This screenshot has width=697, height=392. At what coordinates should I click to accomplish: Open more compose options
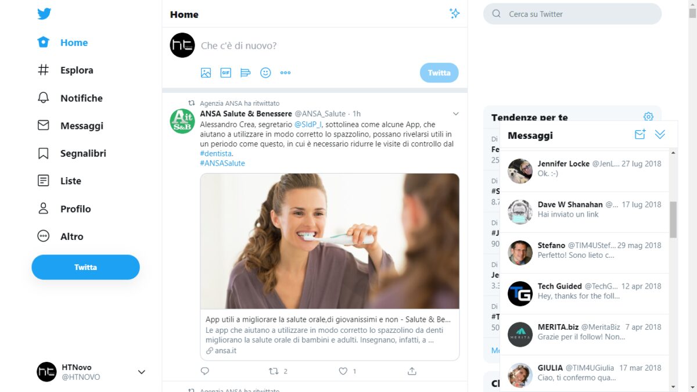point(285,73)
